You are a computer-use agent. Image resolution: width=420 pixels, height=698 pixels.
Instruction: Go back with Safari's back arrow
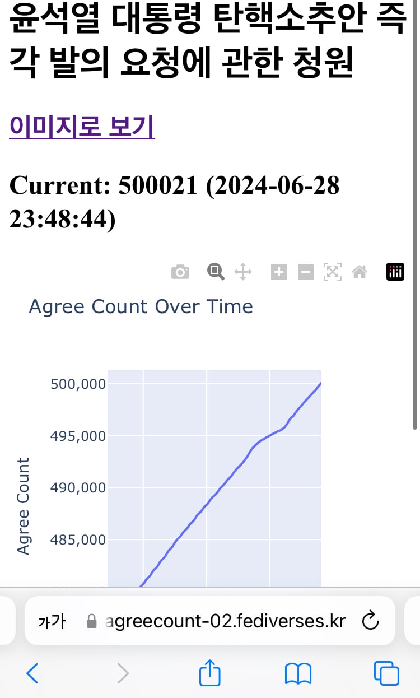[32, 673]
